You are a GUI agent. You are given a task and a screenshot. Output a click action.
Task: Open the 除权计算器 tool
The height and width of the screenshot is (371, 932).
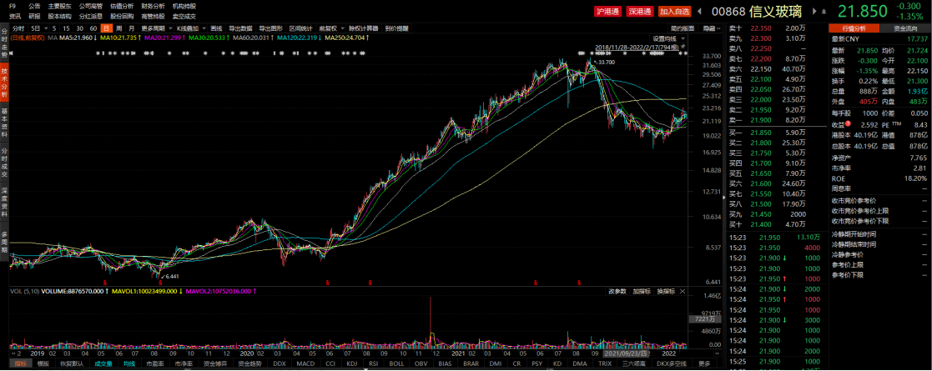click(x=363, y=28)
